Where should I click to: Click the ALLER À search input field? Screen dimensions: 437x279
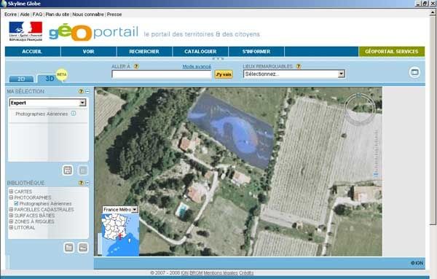point(162,74)
